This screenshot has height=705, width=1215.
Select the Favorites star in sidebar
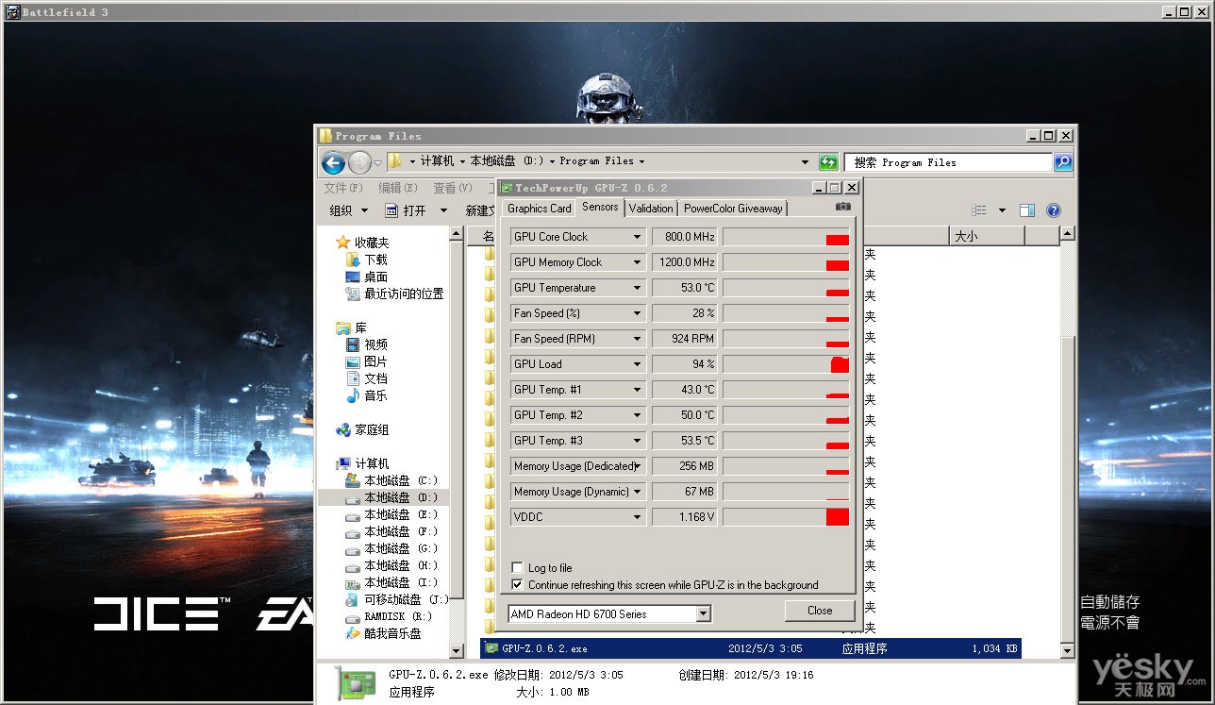click(x=342, y=243)
